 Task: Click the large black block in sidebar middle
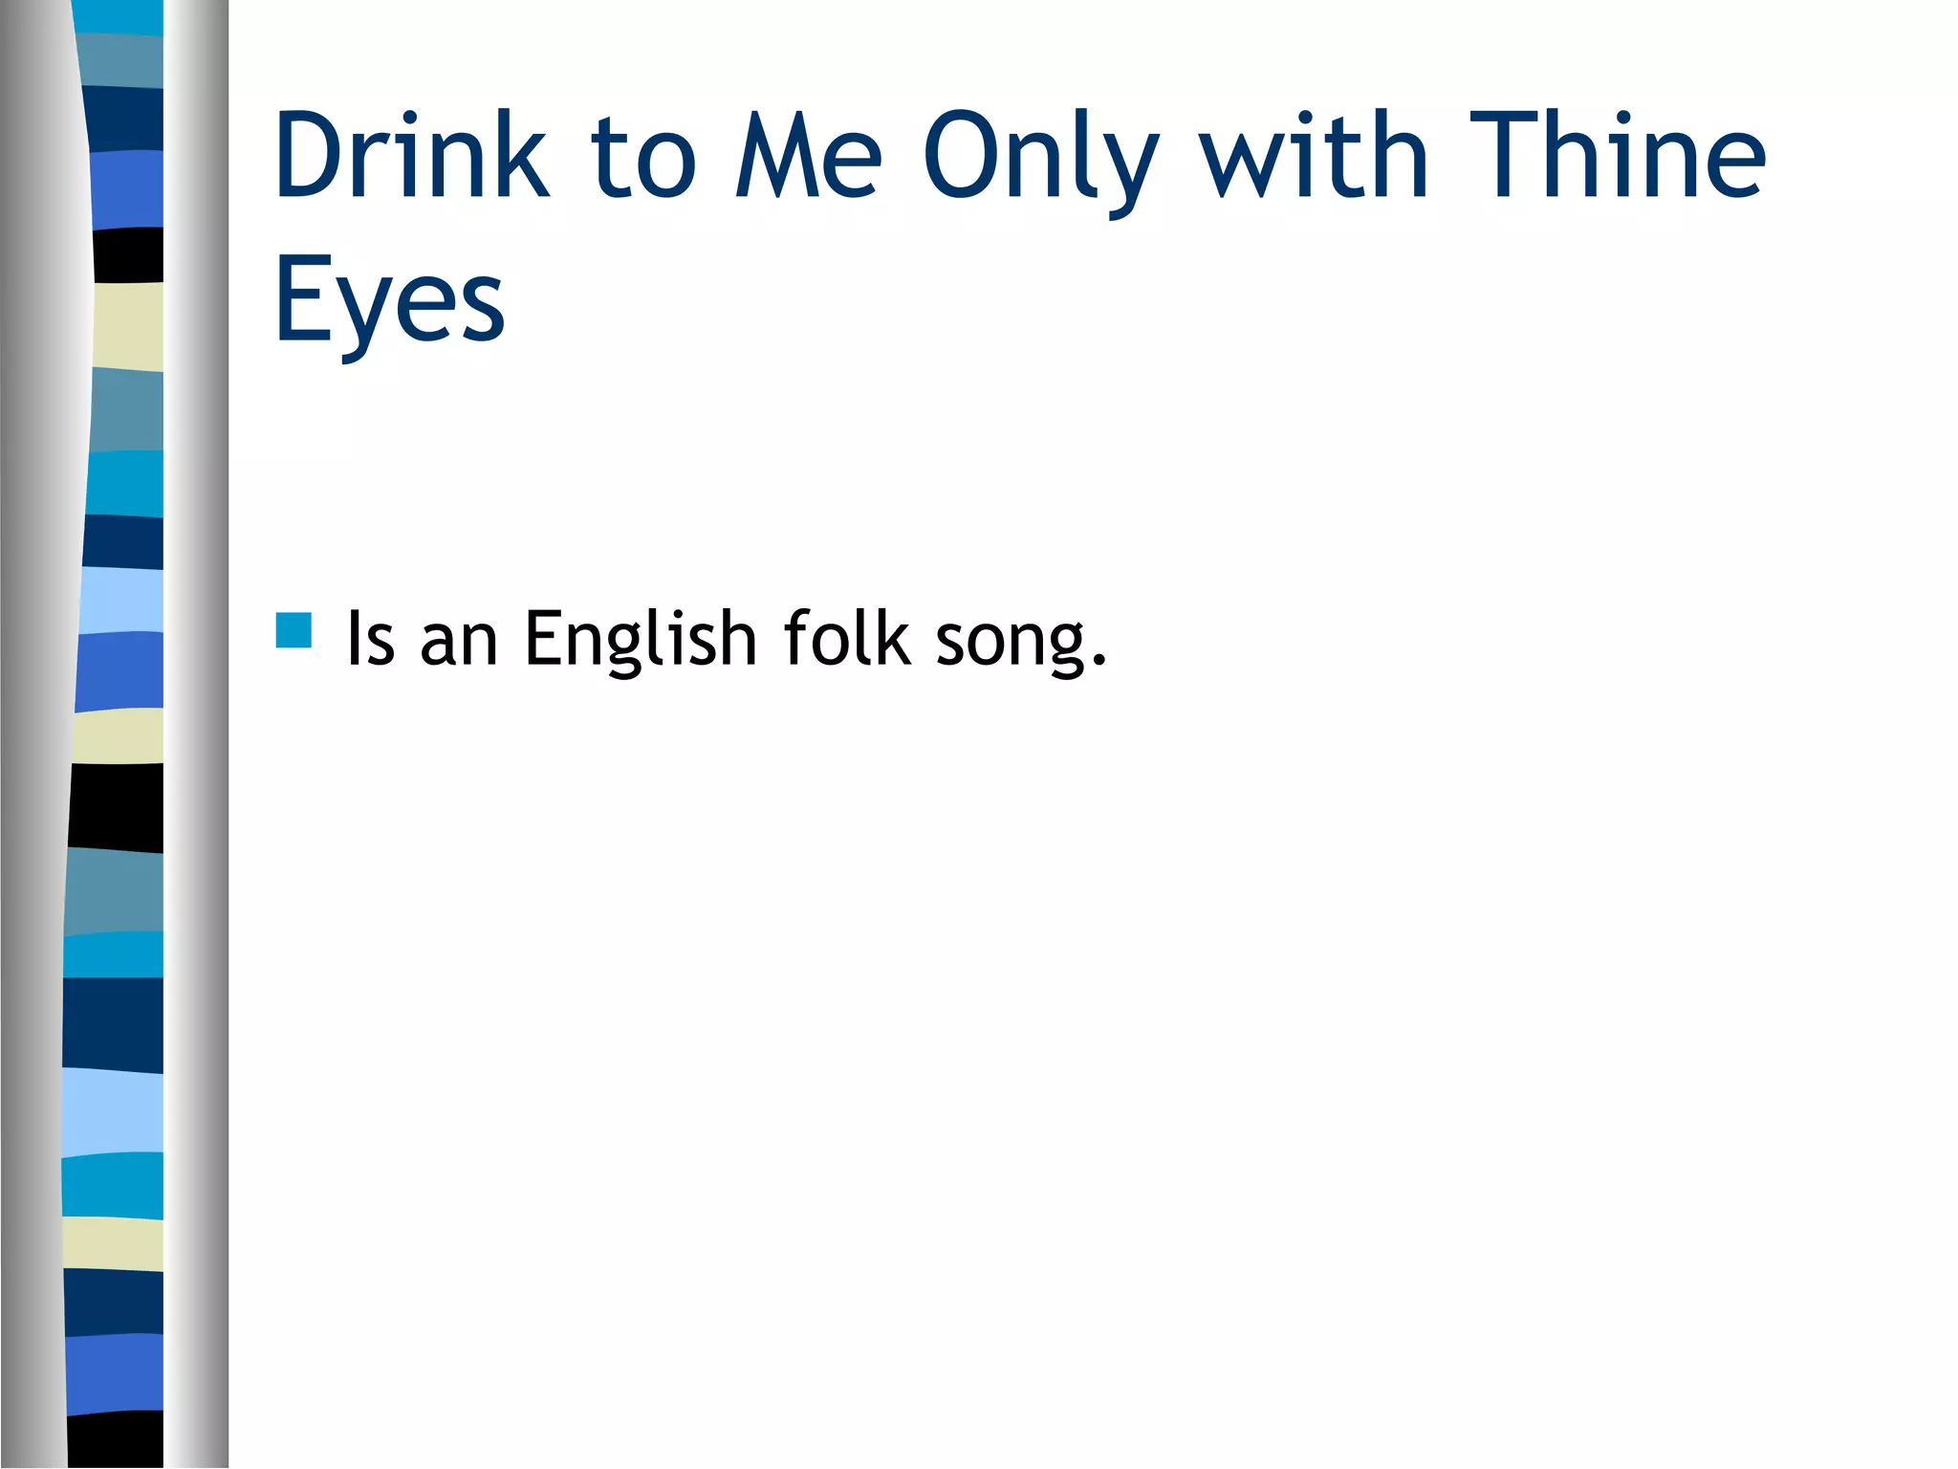116,806
